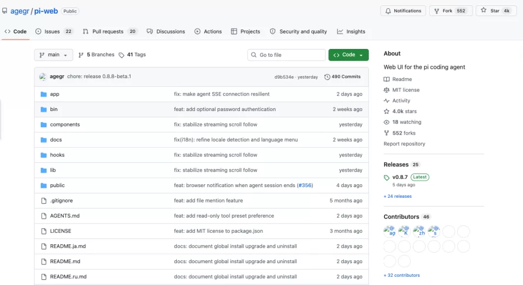Click the eye icon beside 18 watching
Viewport: 523px width, 285px height.
tap(386, 122)
